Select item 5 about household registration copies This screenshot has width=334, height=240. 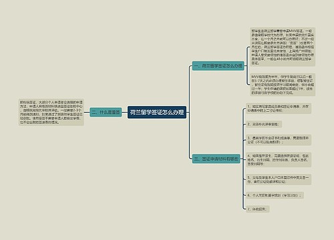point(279,179)
